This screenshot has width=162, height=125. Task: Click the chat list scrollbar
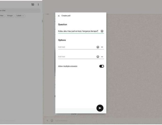coord(42,21)
